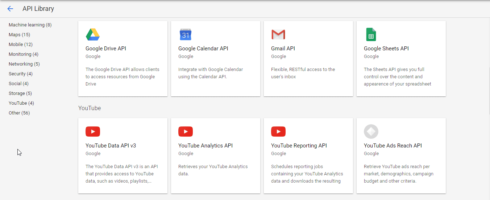Image resolution: width=490 pixels, height=200 pixels.
Task: Filter by Machine learning category
Action: coord(30,25)
